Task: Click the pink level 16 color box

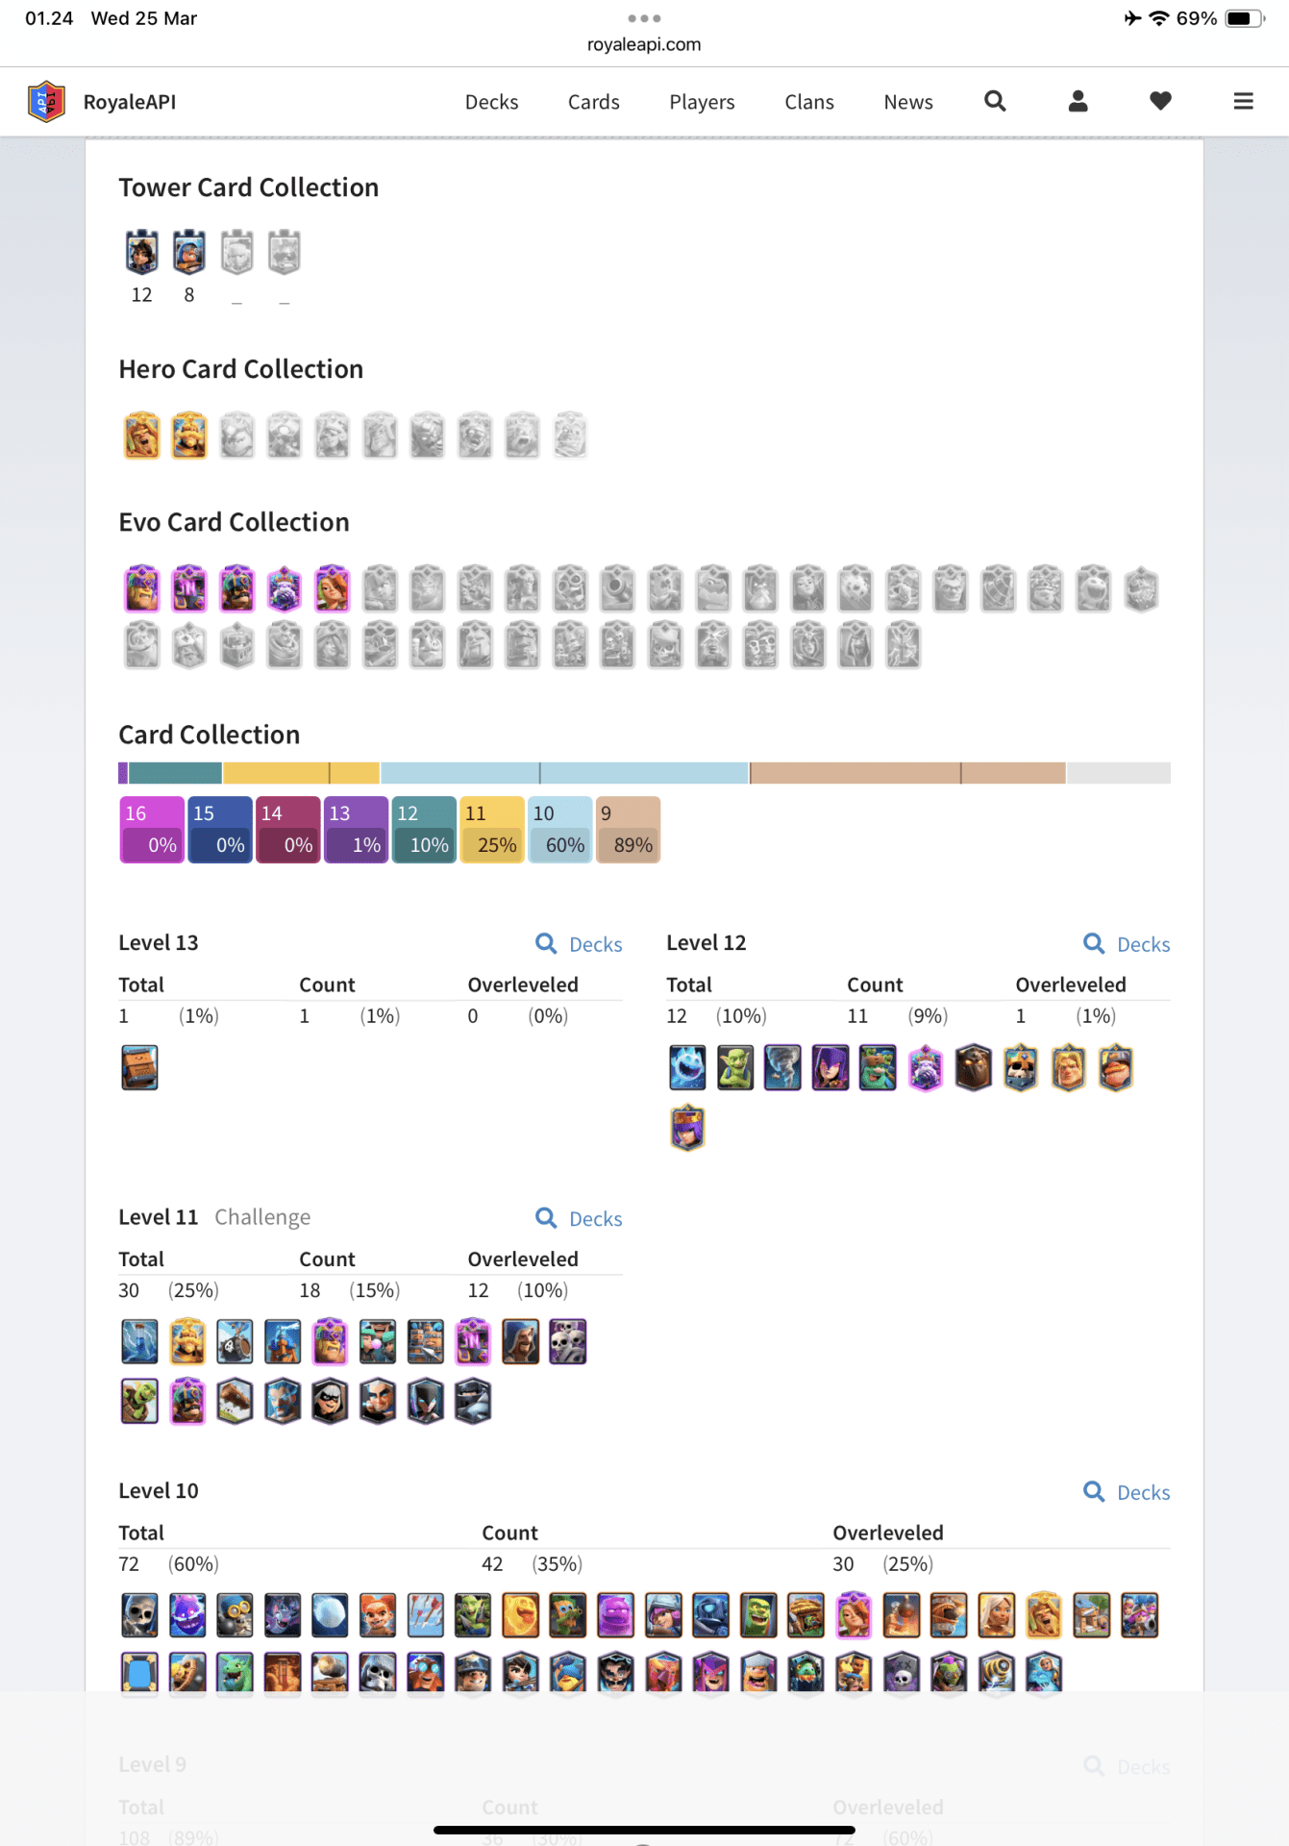Action: click(152, 829)
